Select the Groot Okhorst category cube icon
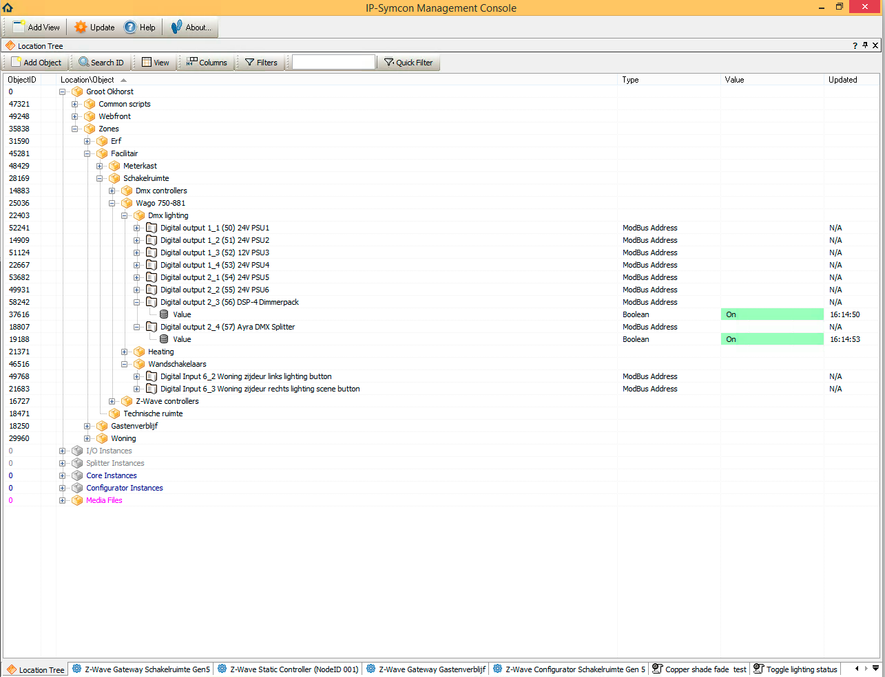 click(77, 92)
